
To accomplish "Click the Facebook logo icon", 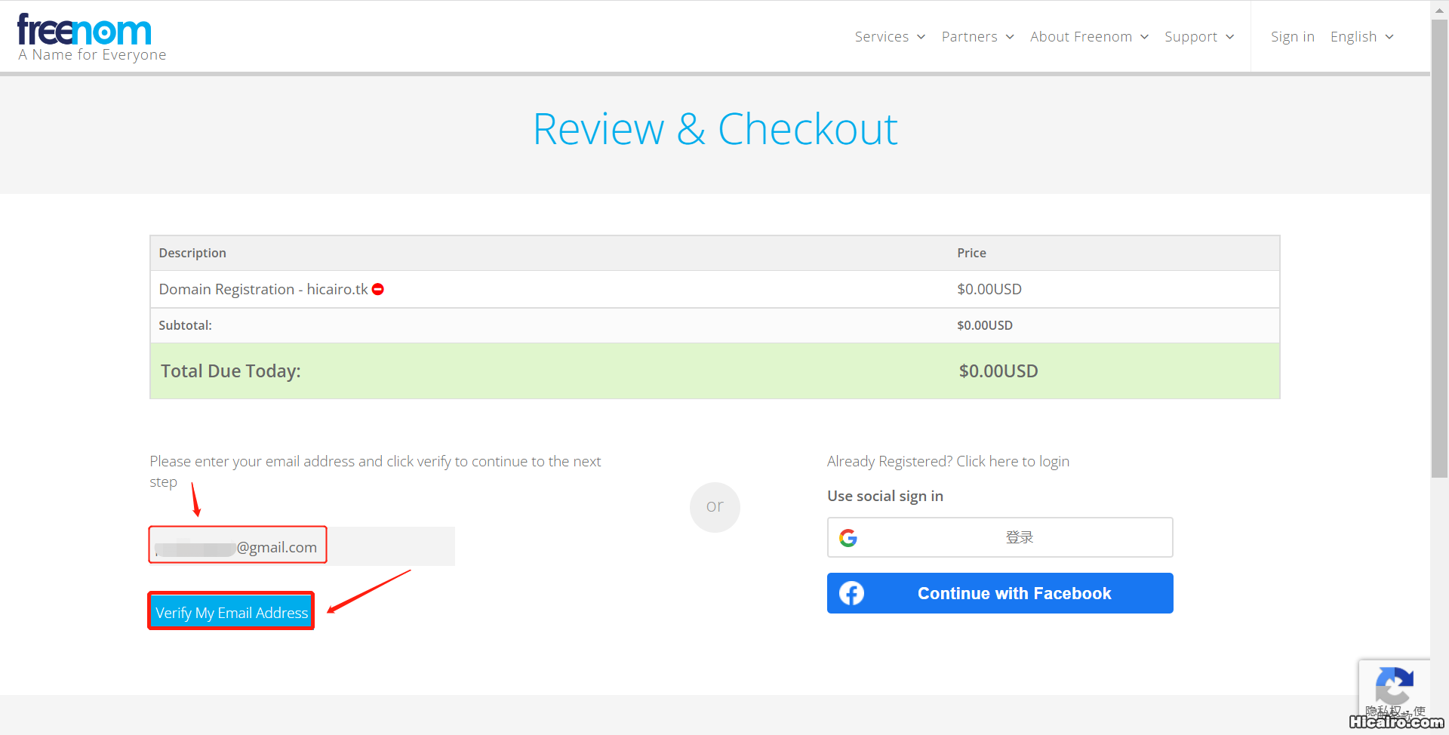I will pos(851,594).
